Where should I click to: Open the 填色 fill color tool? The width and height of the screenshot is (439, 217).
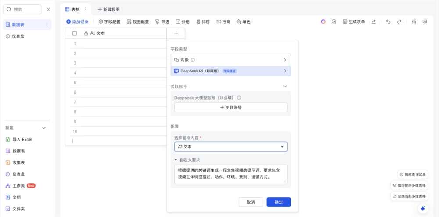(x=243, y=22)
